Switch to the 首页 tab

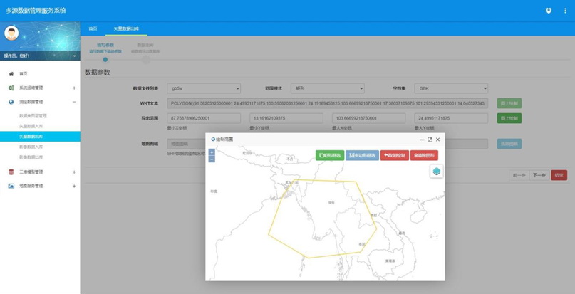(93, 28)
